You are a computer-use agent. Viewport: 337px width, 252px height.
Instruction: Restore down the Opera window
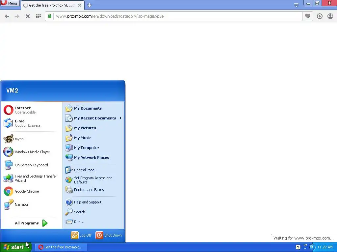317,3
